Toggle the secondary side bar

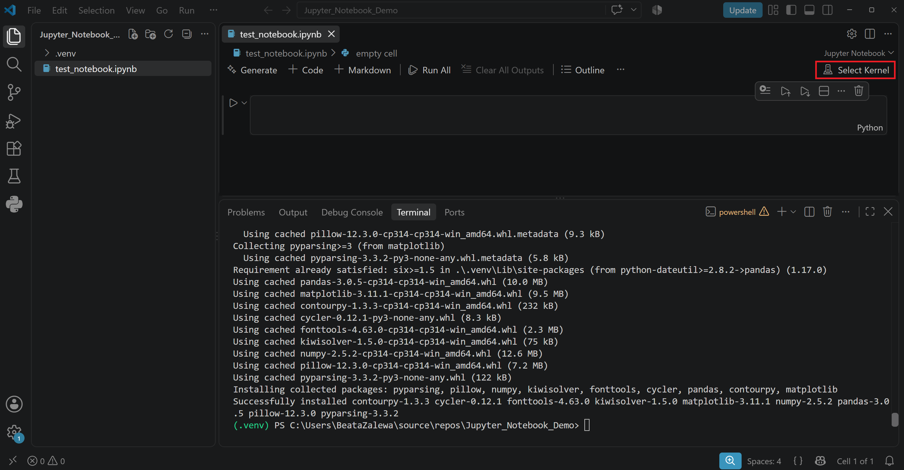point(827,10)
